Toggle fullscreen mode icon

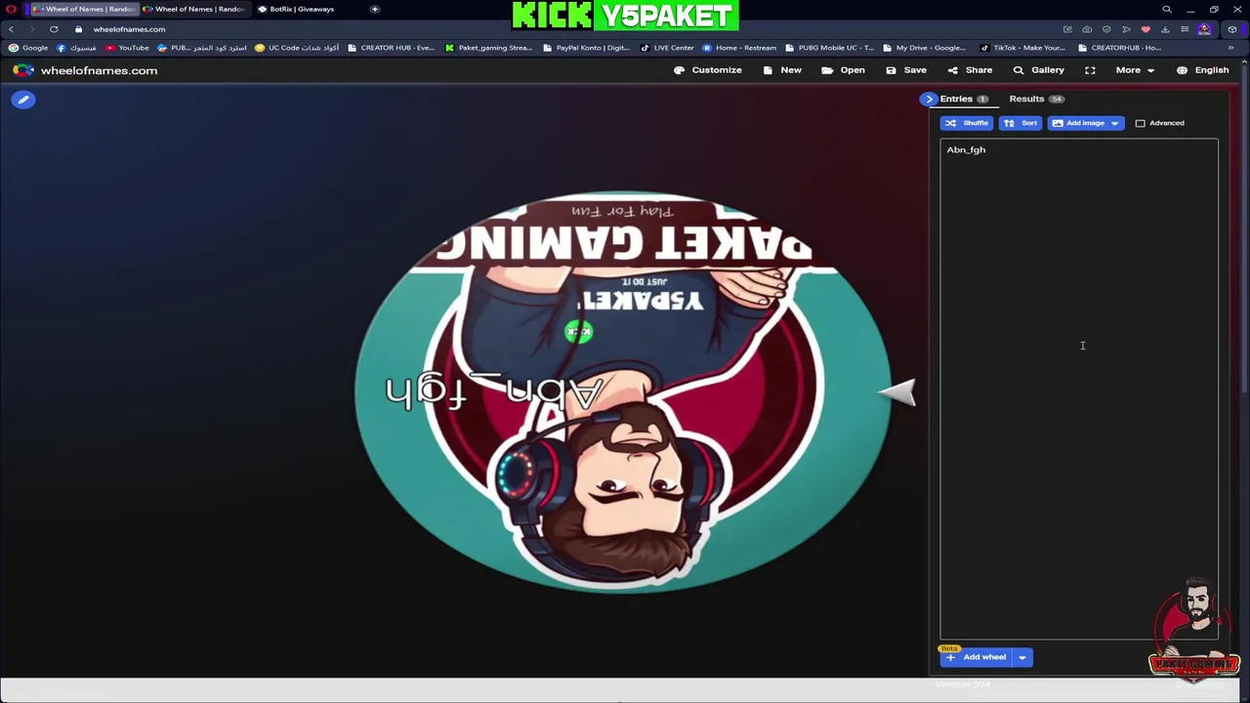pos(1090,70)
